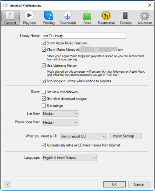
Task: Enable List view checkboxes option
Action: 44,92
